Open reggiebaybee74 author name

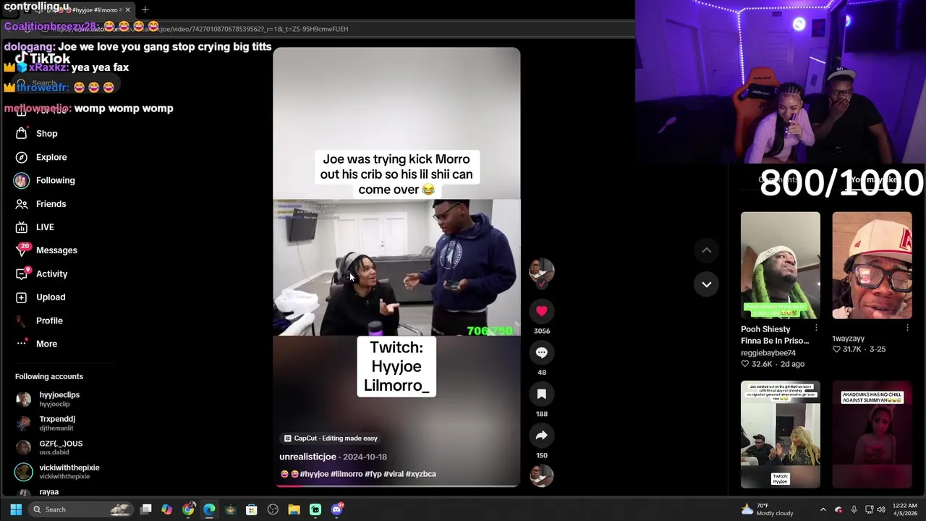click(768, 353)
